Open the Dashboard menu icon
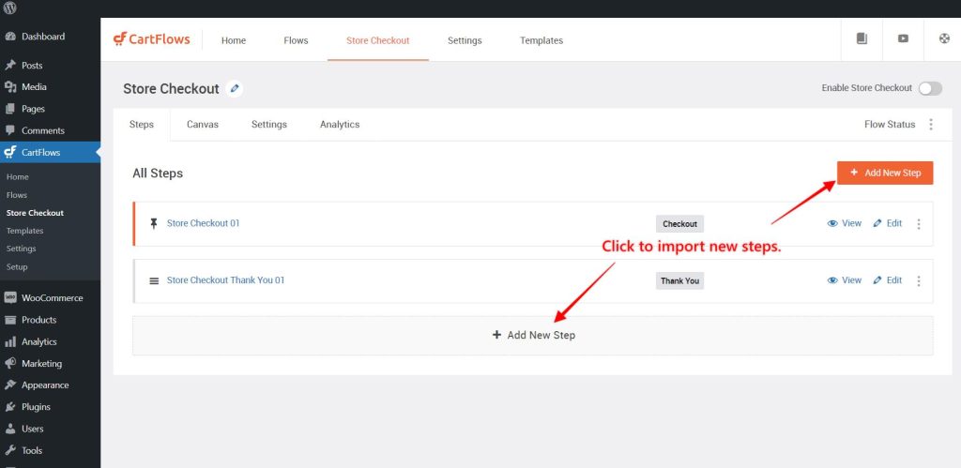Image resolution: width=961 pixels, height=468 pixels. pyautogui.click(x=9, y=37)
